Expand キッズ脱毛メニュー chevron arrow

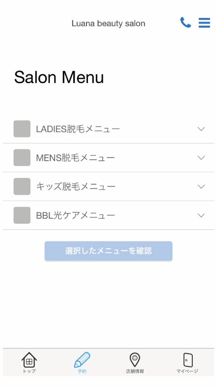click(x=201, y=186)
